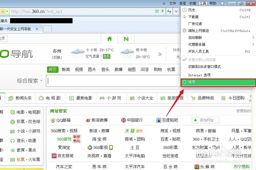Viewport: 256px width, 170px height.
Task: Select the 新闻 search tab
Action: point(66,69)
